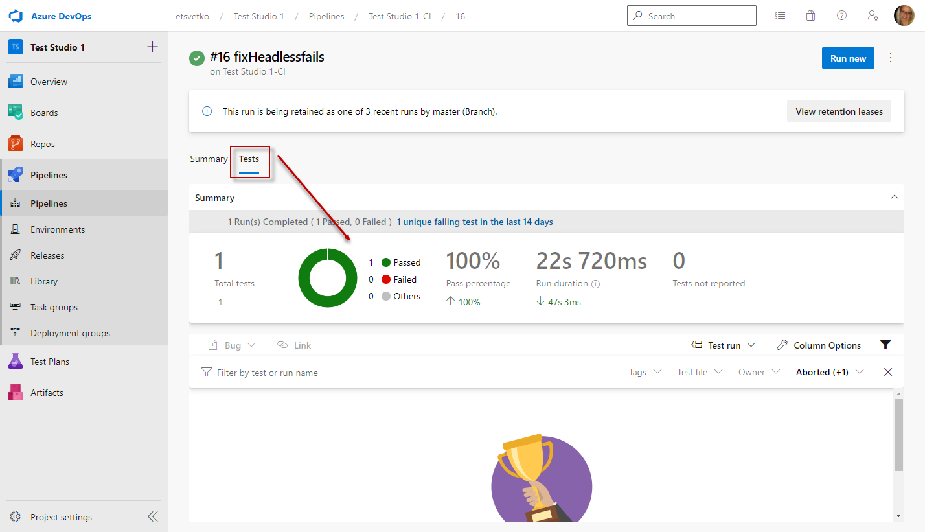Open Column Options
Image resolution: width=925 pixels, height=532 pixels.
(x=819, y=345)
